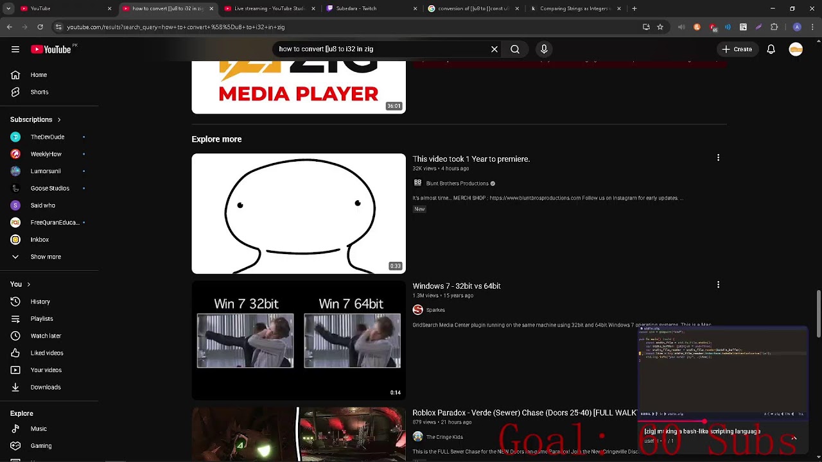This screenshot has width=822, height=462.
Task: Bookmark this page with the star icon
Action: point(660,27)
